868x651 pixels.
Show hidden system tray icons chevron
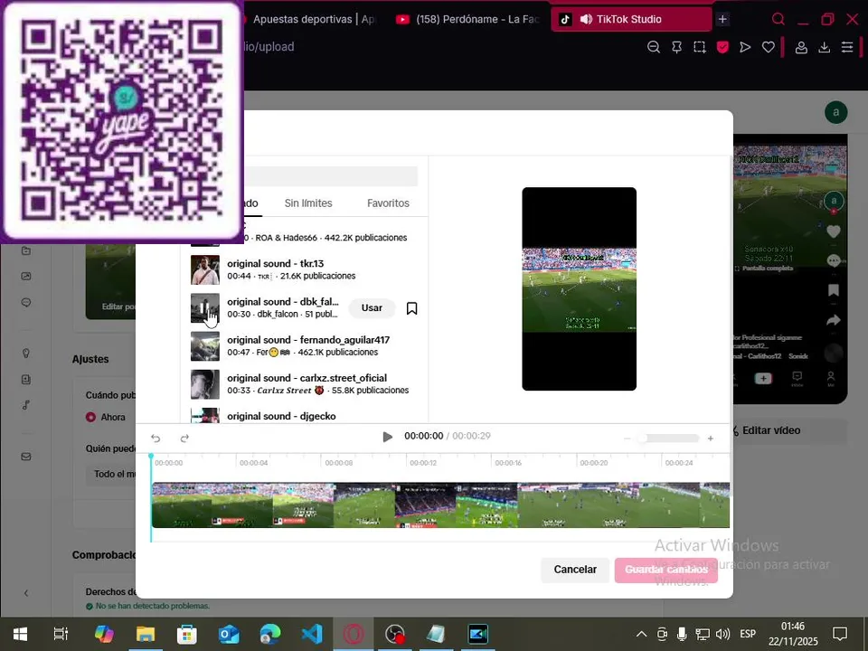[x=641, y=635]
